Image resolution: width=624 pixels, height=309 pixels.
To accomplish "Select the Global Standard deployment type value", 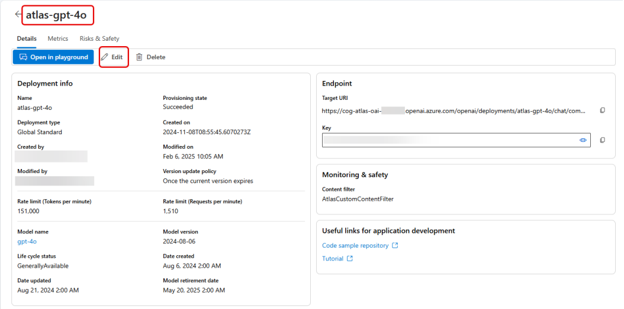I will (40, 132).
